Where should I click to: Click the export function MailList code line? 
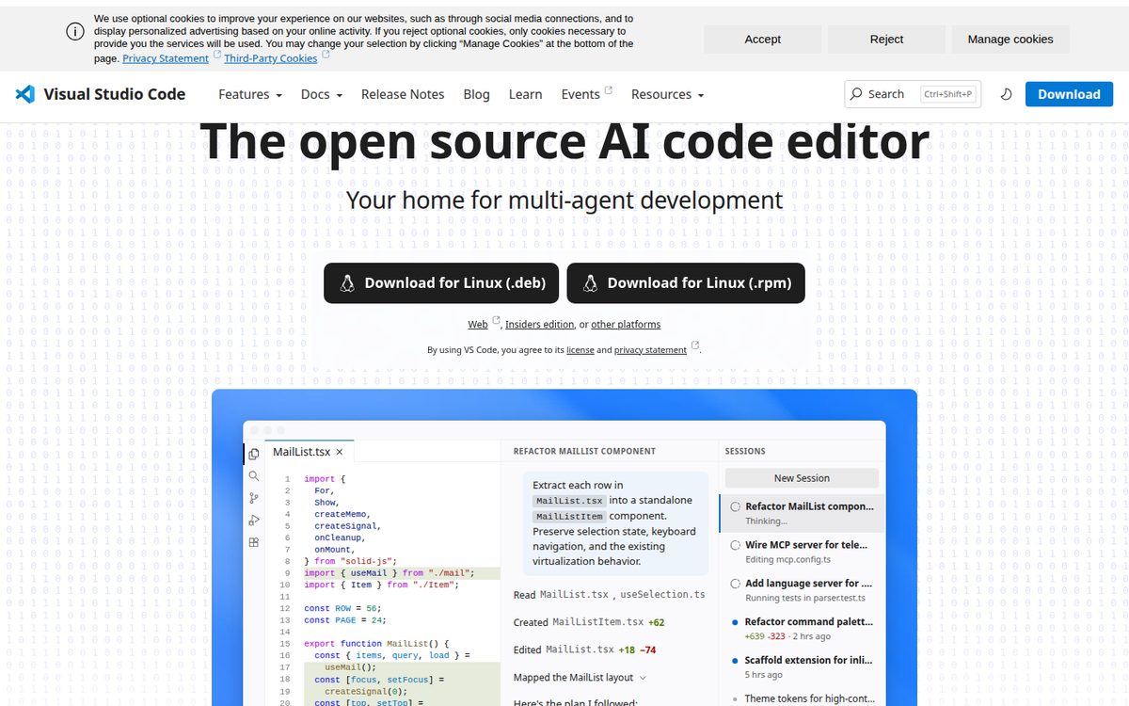377,644
